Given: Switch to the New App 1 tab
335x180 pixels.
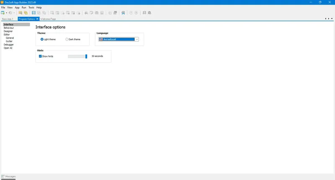Looking at the screenshot, I should (x=8, y=19).
